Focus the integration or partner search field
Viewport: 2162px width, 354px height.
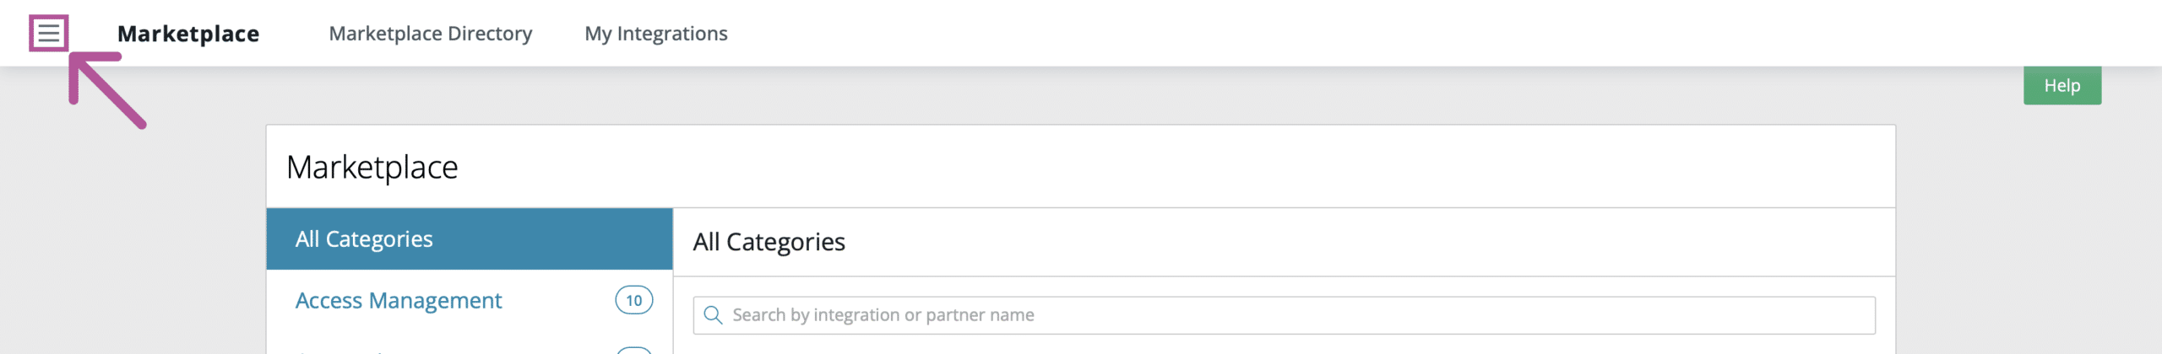coord(1284,315)
